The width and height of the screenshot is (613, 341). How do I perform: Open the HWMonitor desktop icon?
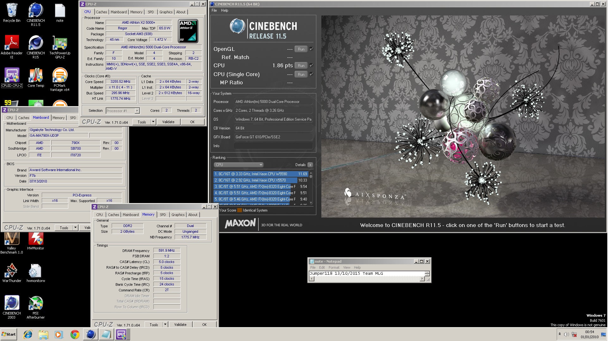36,241
